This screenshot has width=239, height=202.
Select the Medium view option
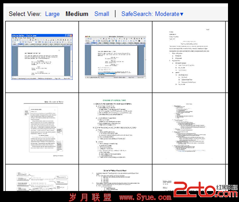[x=77, y=14]
